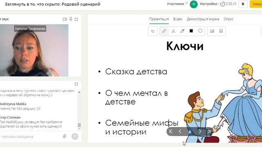Screen dimensions: 262x147
Task: Switch to Презентация tab
Action: click(x=159, y=19)
